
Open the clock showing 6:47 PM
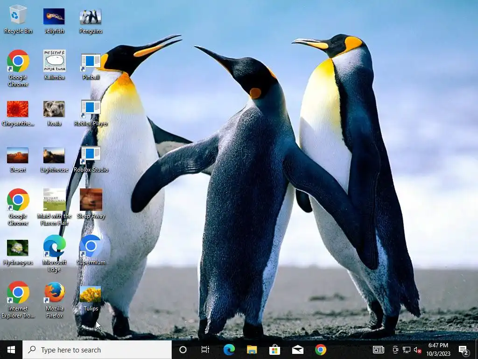tap(438, 350)
